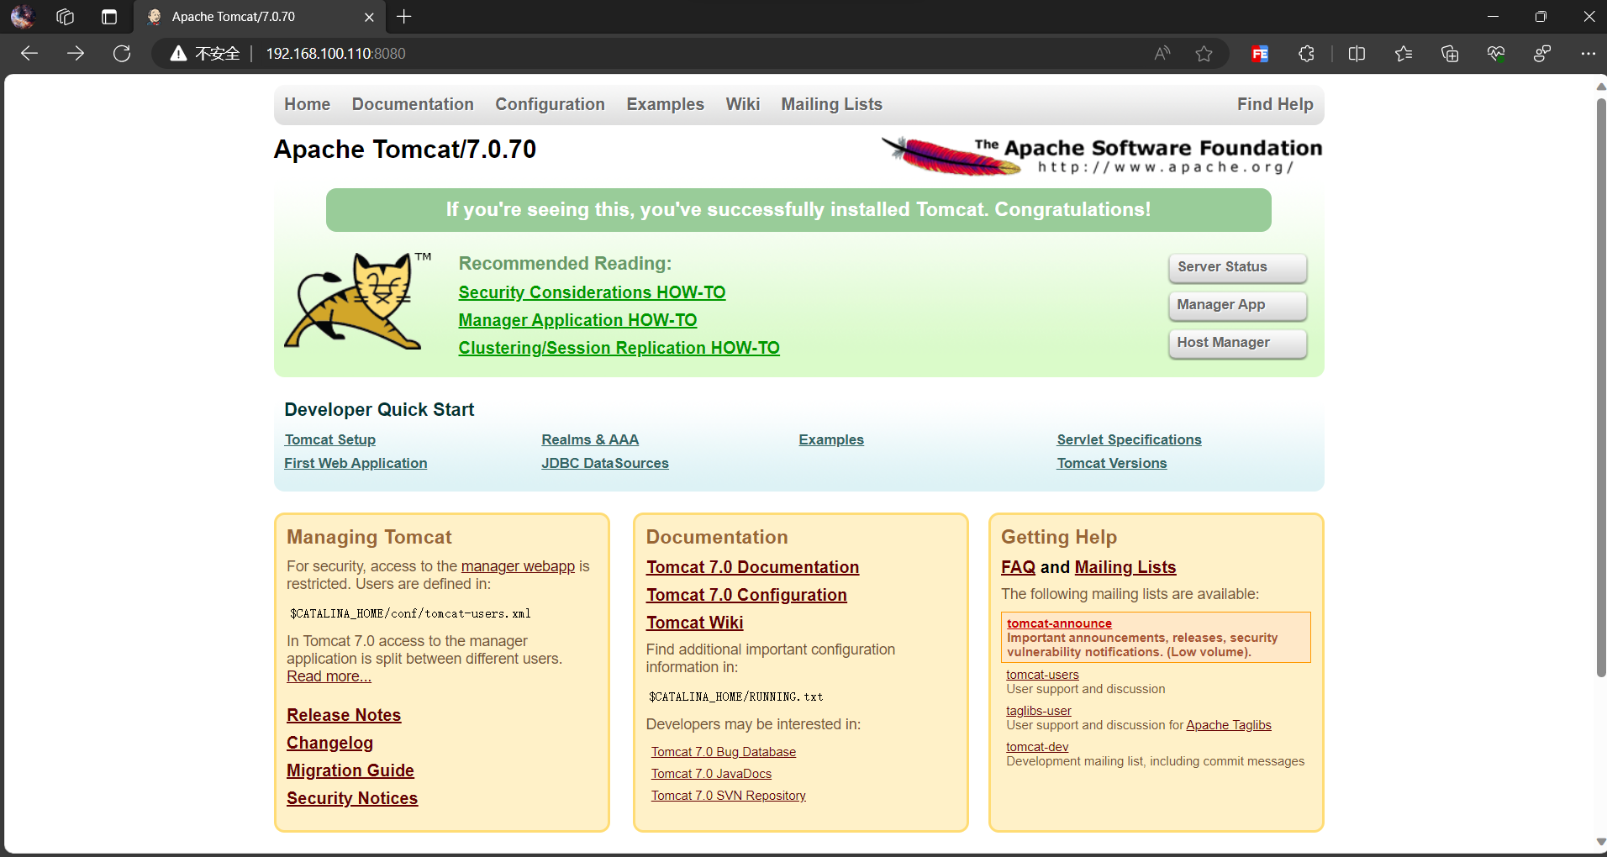Open Clustering/Session Replication HOW-TO link
The width and height of the screenshot is (1607, 857).
619,348
